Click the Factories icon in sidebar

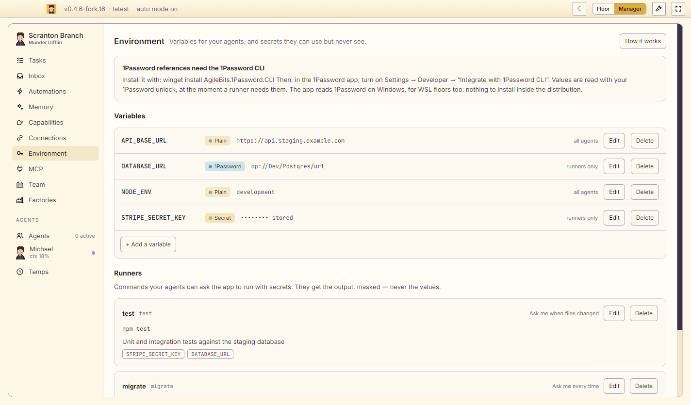click(x=20, y=200)
